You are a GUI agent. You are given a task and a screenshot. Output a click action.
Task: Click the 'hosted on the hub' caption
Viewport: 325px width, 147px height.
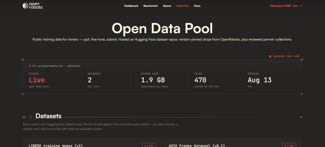coord(206,87)
